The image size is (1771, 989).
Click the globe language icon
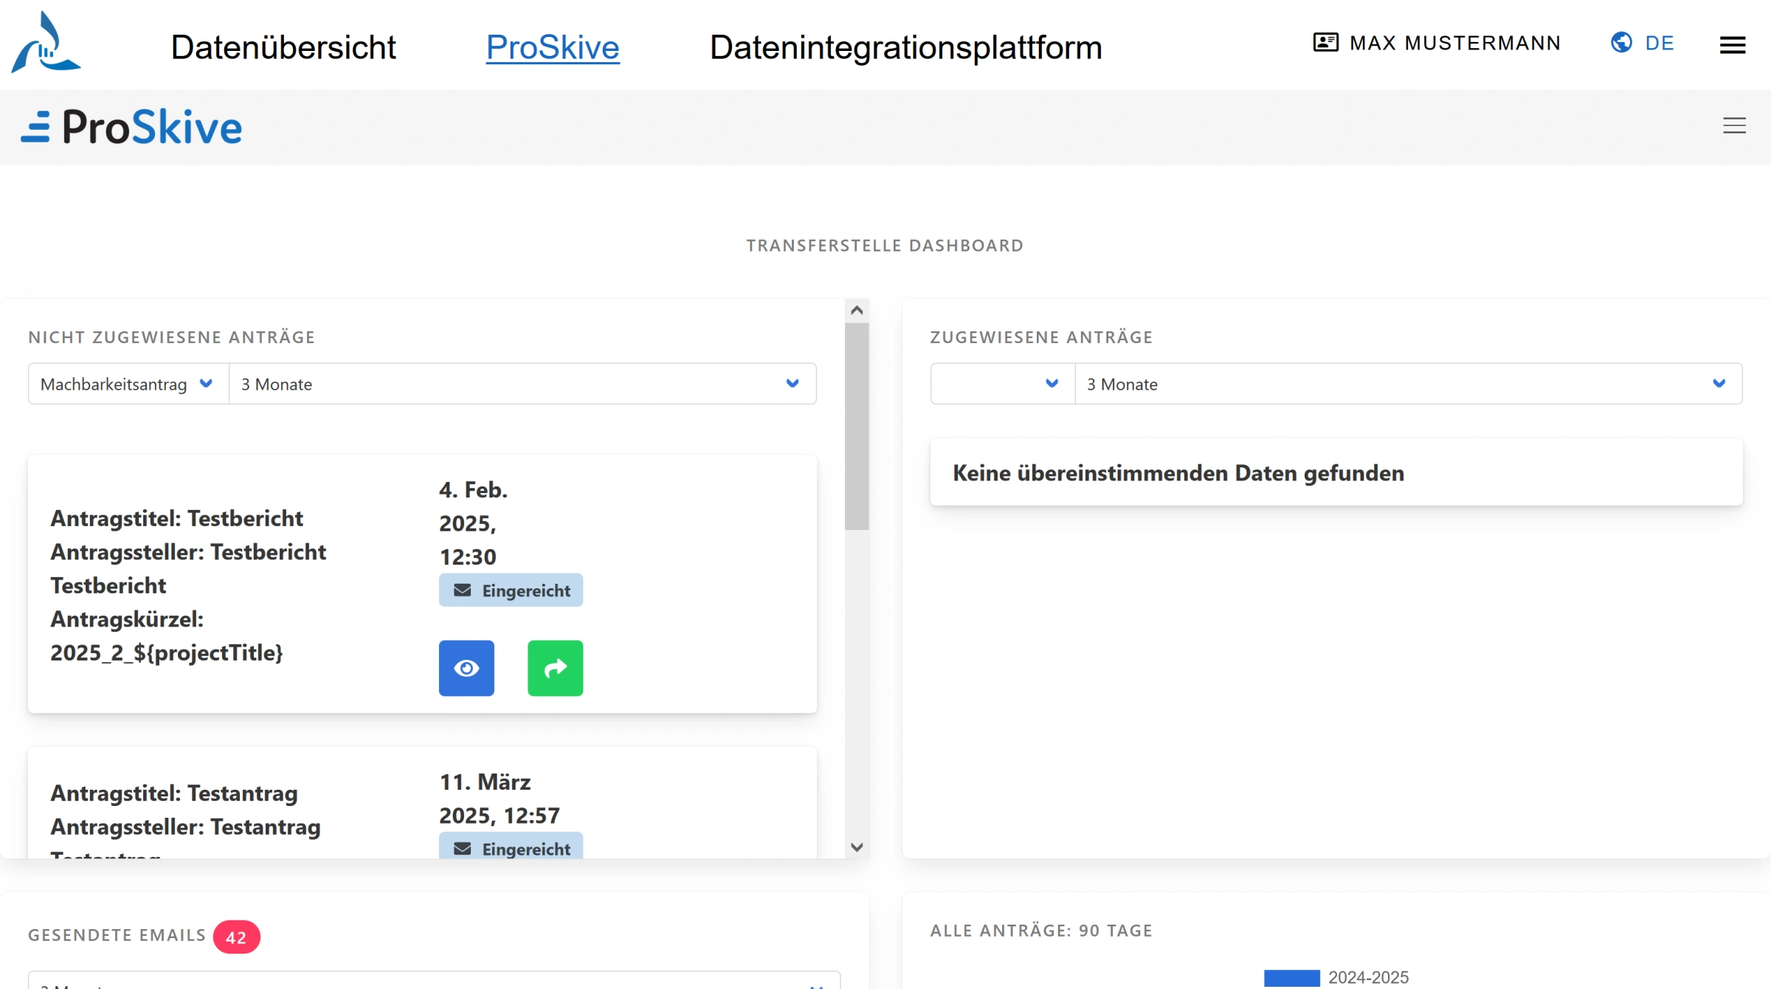pyautogui.click(x=1621, y=43)
